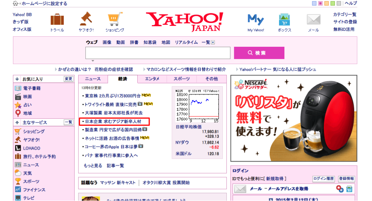Open the e-books icon in sidebar
The width and height of the screenshot is (372, 201).
pyautogui.click(x=18, y=88)
